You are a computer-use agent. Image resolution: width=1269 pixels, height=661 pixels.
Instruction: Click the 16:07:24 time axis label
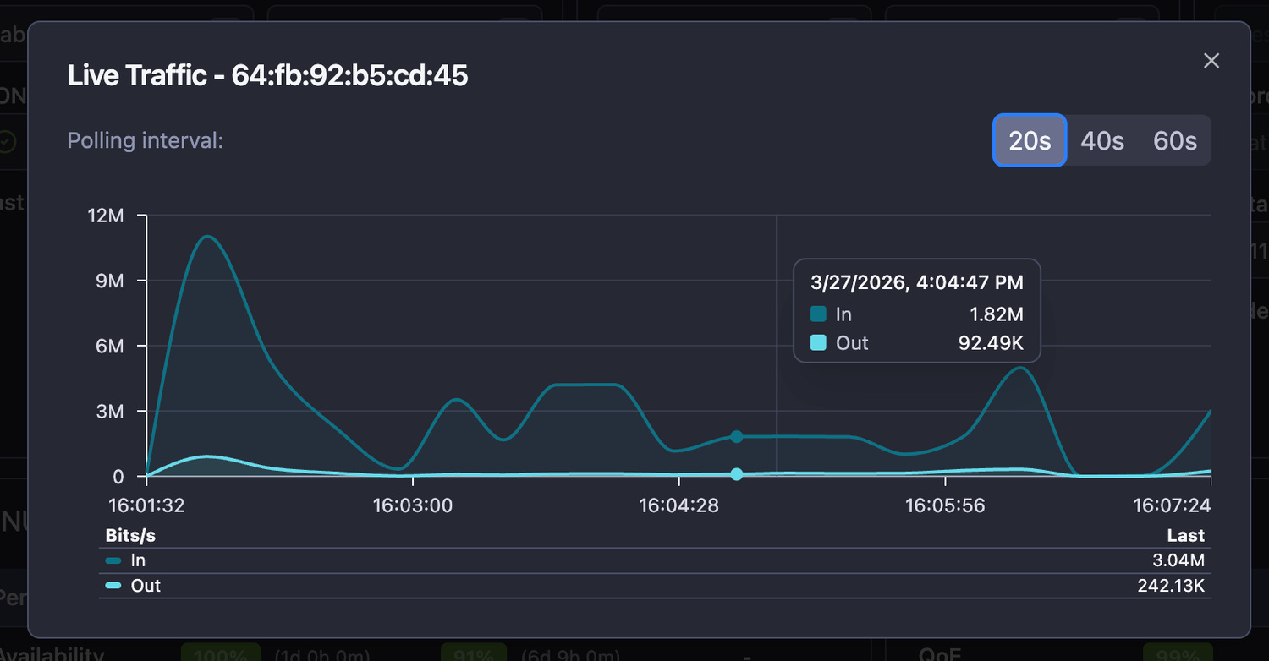pyautogui.click(x=1173, y=505)
